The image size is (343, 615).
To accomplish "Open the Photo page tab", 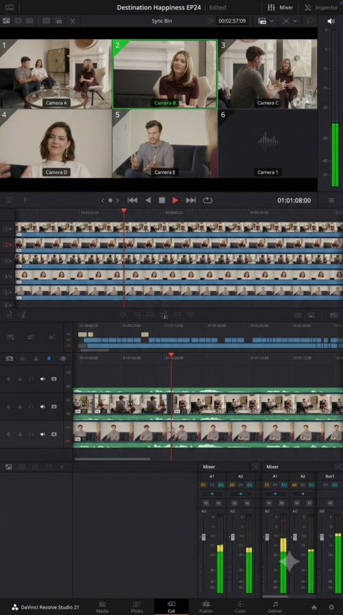I will click(x=137, y=607).
